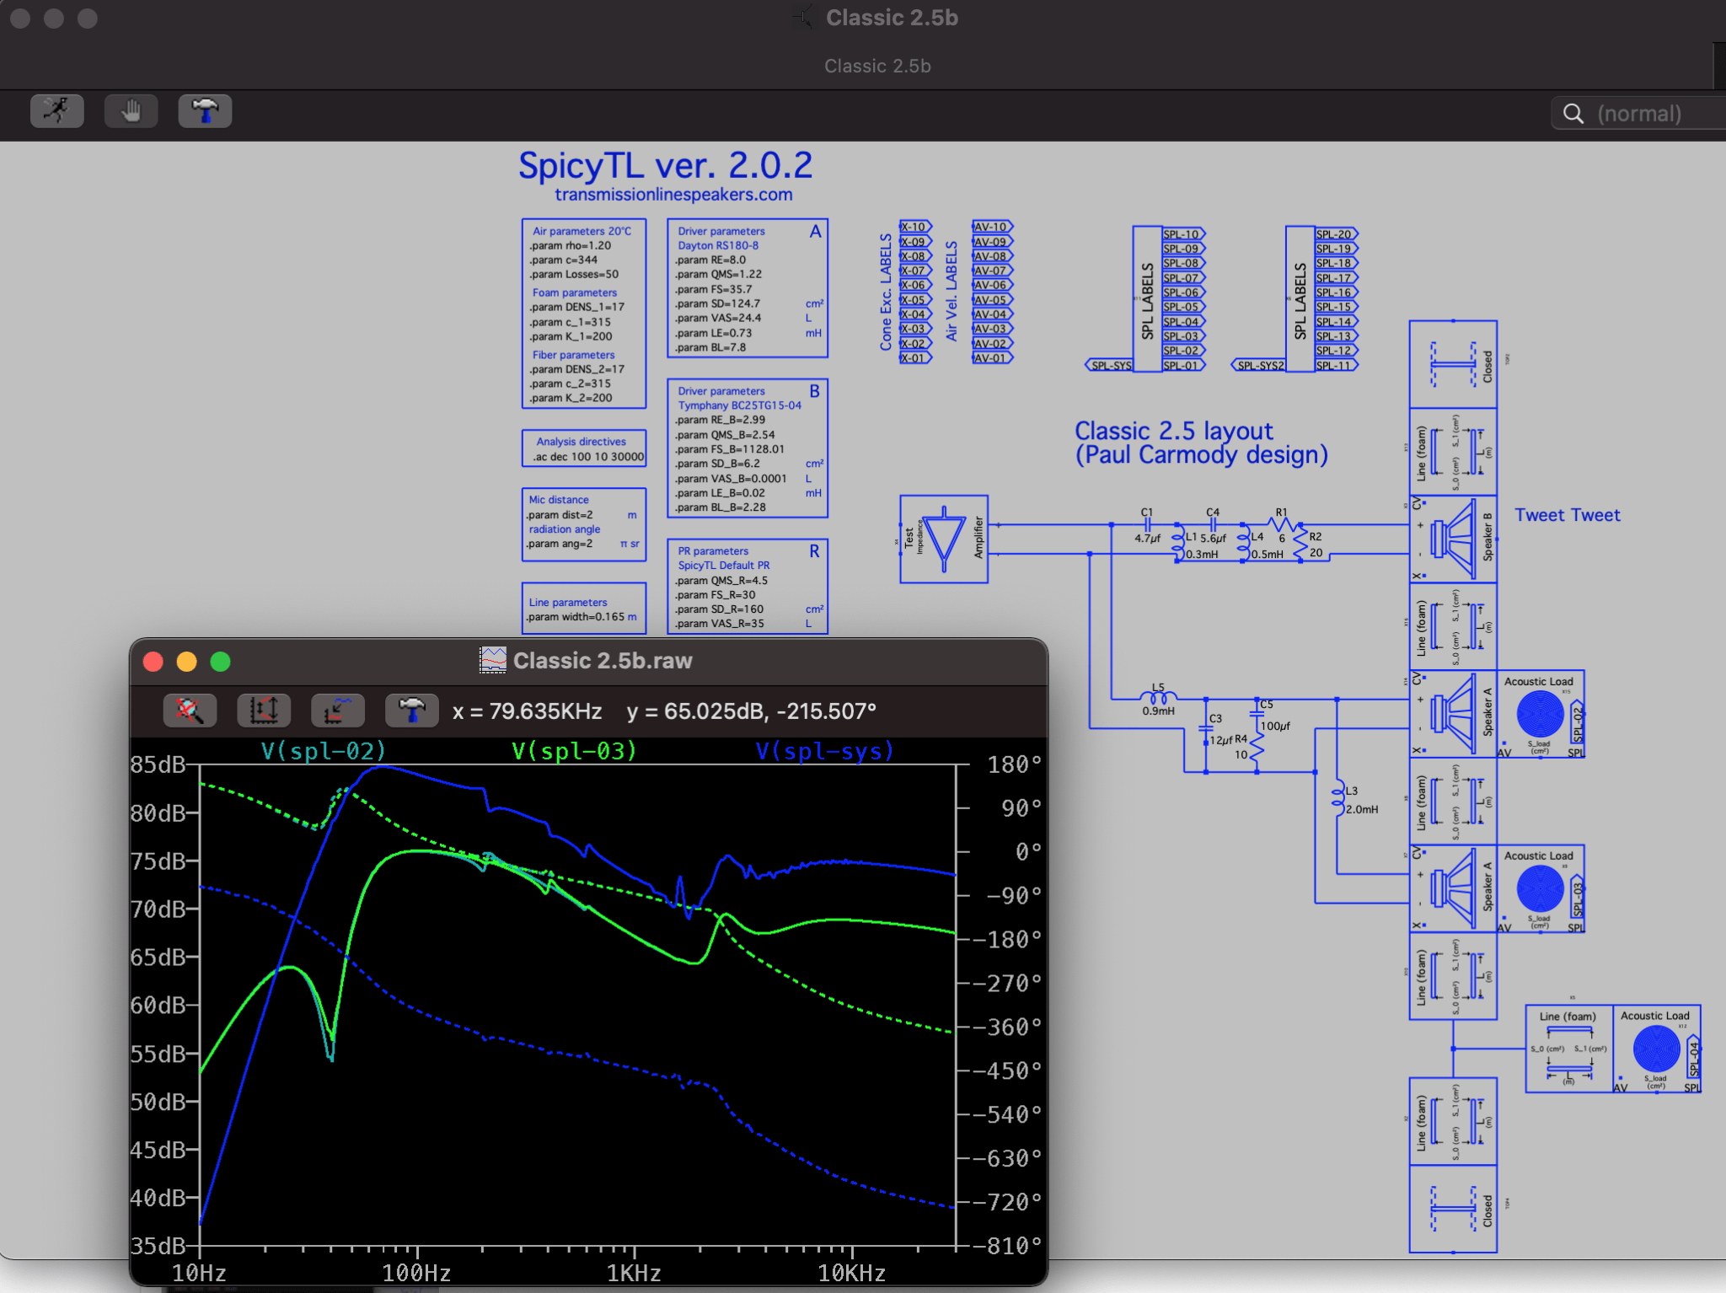Click the V(spl-02) trace label
This screenshot has width=1726, height=1293.
click(x=323, y=750)
